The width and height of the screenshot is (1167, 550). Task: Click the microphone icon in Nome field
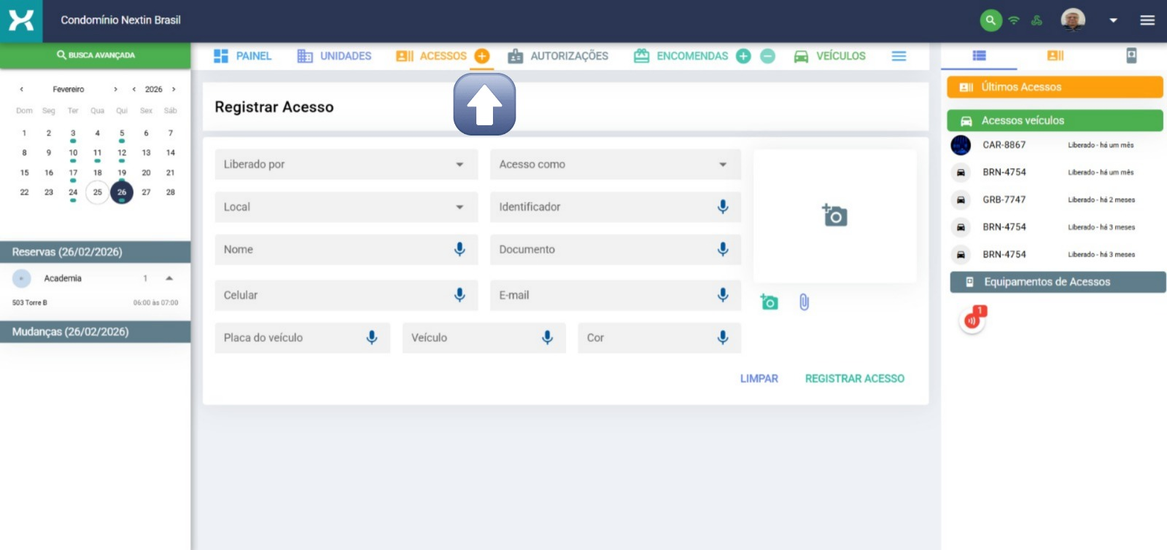click(460, 249)
